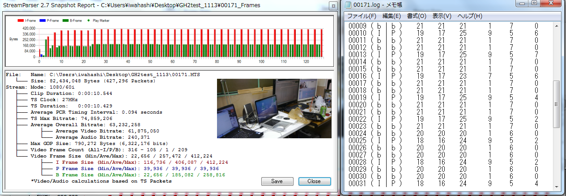Click the Notepad vertical scrollbar thumb
The image size is (566, 196).
(556, 104)
